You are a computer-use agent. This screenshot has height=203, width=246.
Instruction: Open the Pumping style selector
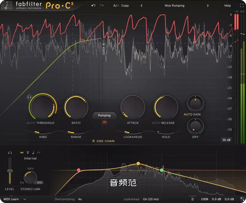tap(104, 116)
